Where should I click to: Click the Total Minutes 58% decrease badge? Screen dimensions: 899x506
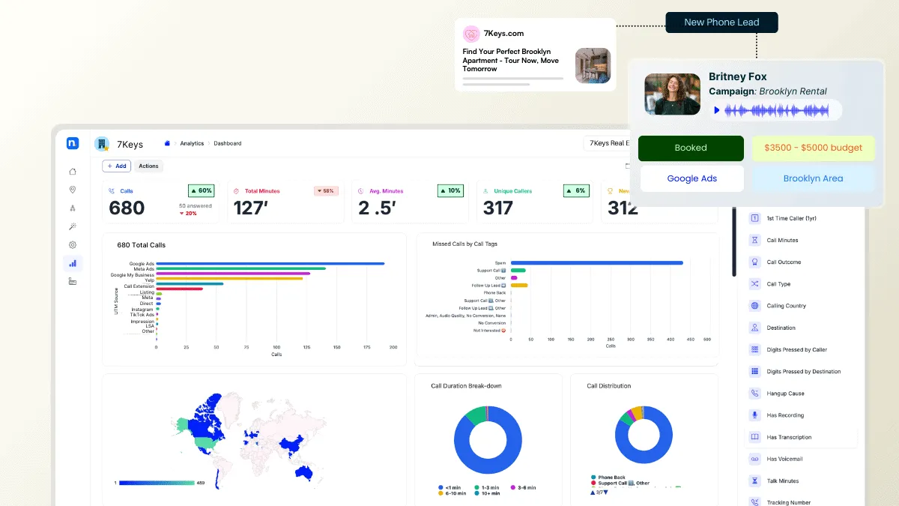[326, 191]
